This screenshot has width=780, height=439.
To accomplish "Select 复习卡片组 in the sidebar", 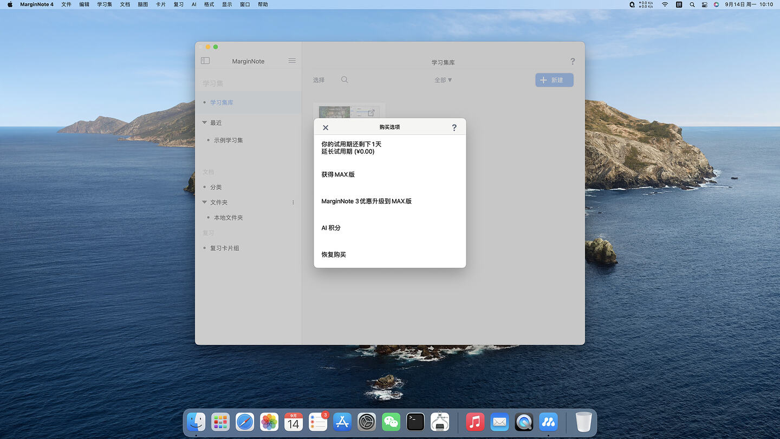I will coord(224,248).
